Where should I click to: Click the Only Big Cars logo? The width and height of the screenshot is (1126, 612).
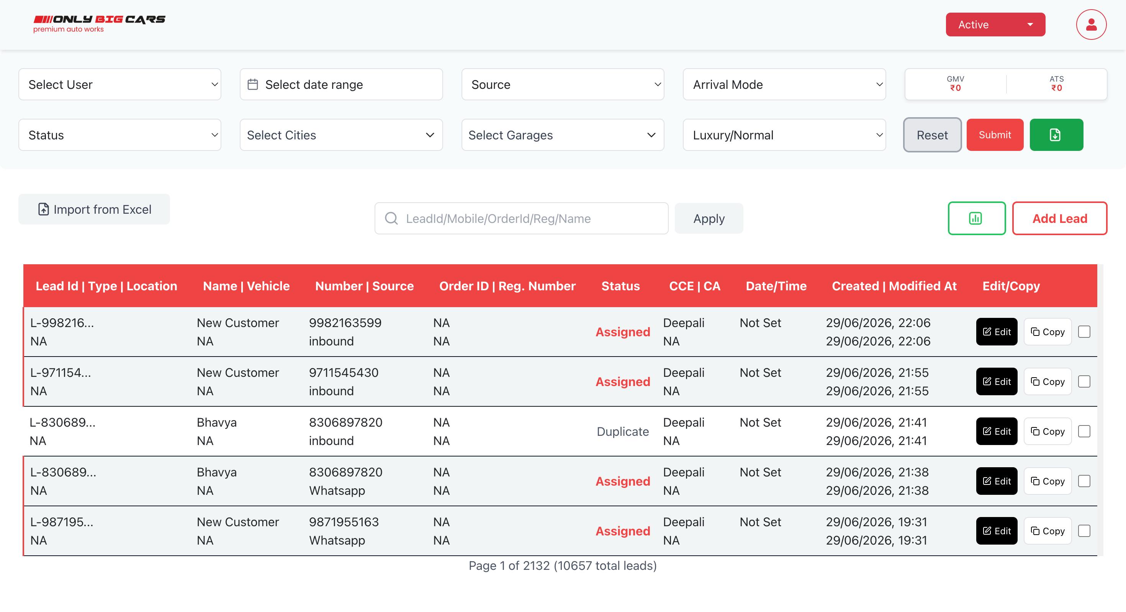click(x=99, y=24)
